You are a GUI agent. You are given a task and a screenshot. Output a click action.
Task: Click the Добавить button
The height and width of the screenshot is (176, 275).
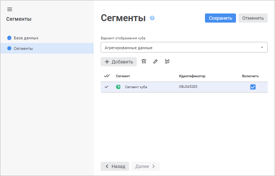(119, 62)
